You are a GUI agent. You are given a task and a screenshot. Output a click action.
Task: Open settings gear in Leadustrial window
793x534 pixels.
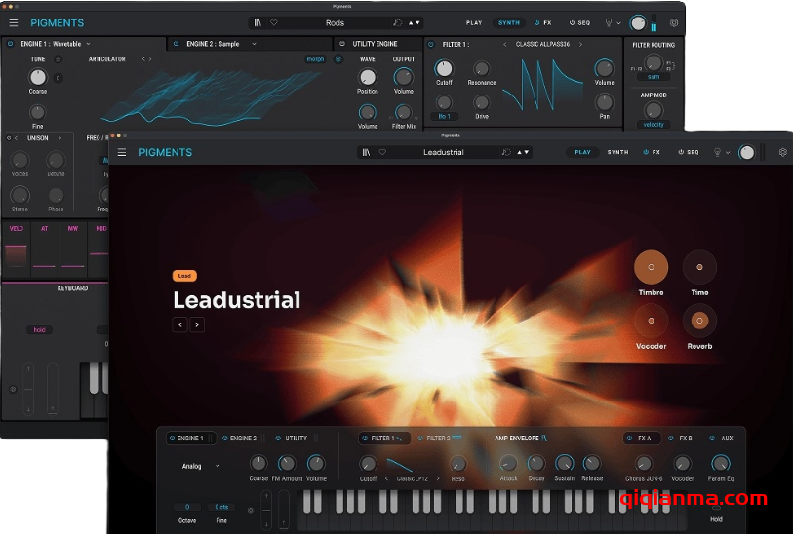(x=783, y=152)
